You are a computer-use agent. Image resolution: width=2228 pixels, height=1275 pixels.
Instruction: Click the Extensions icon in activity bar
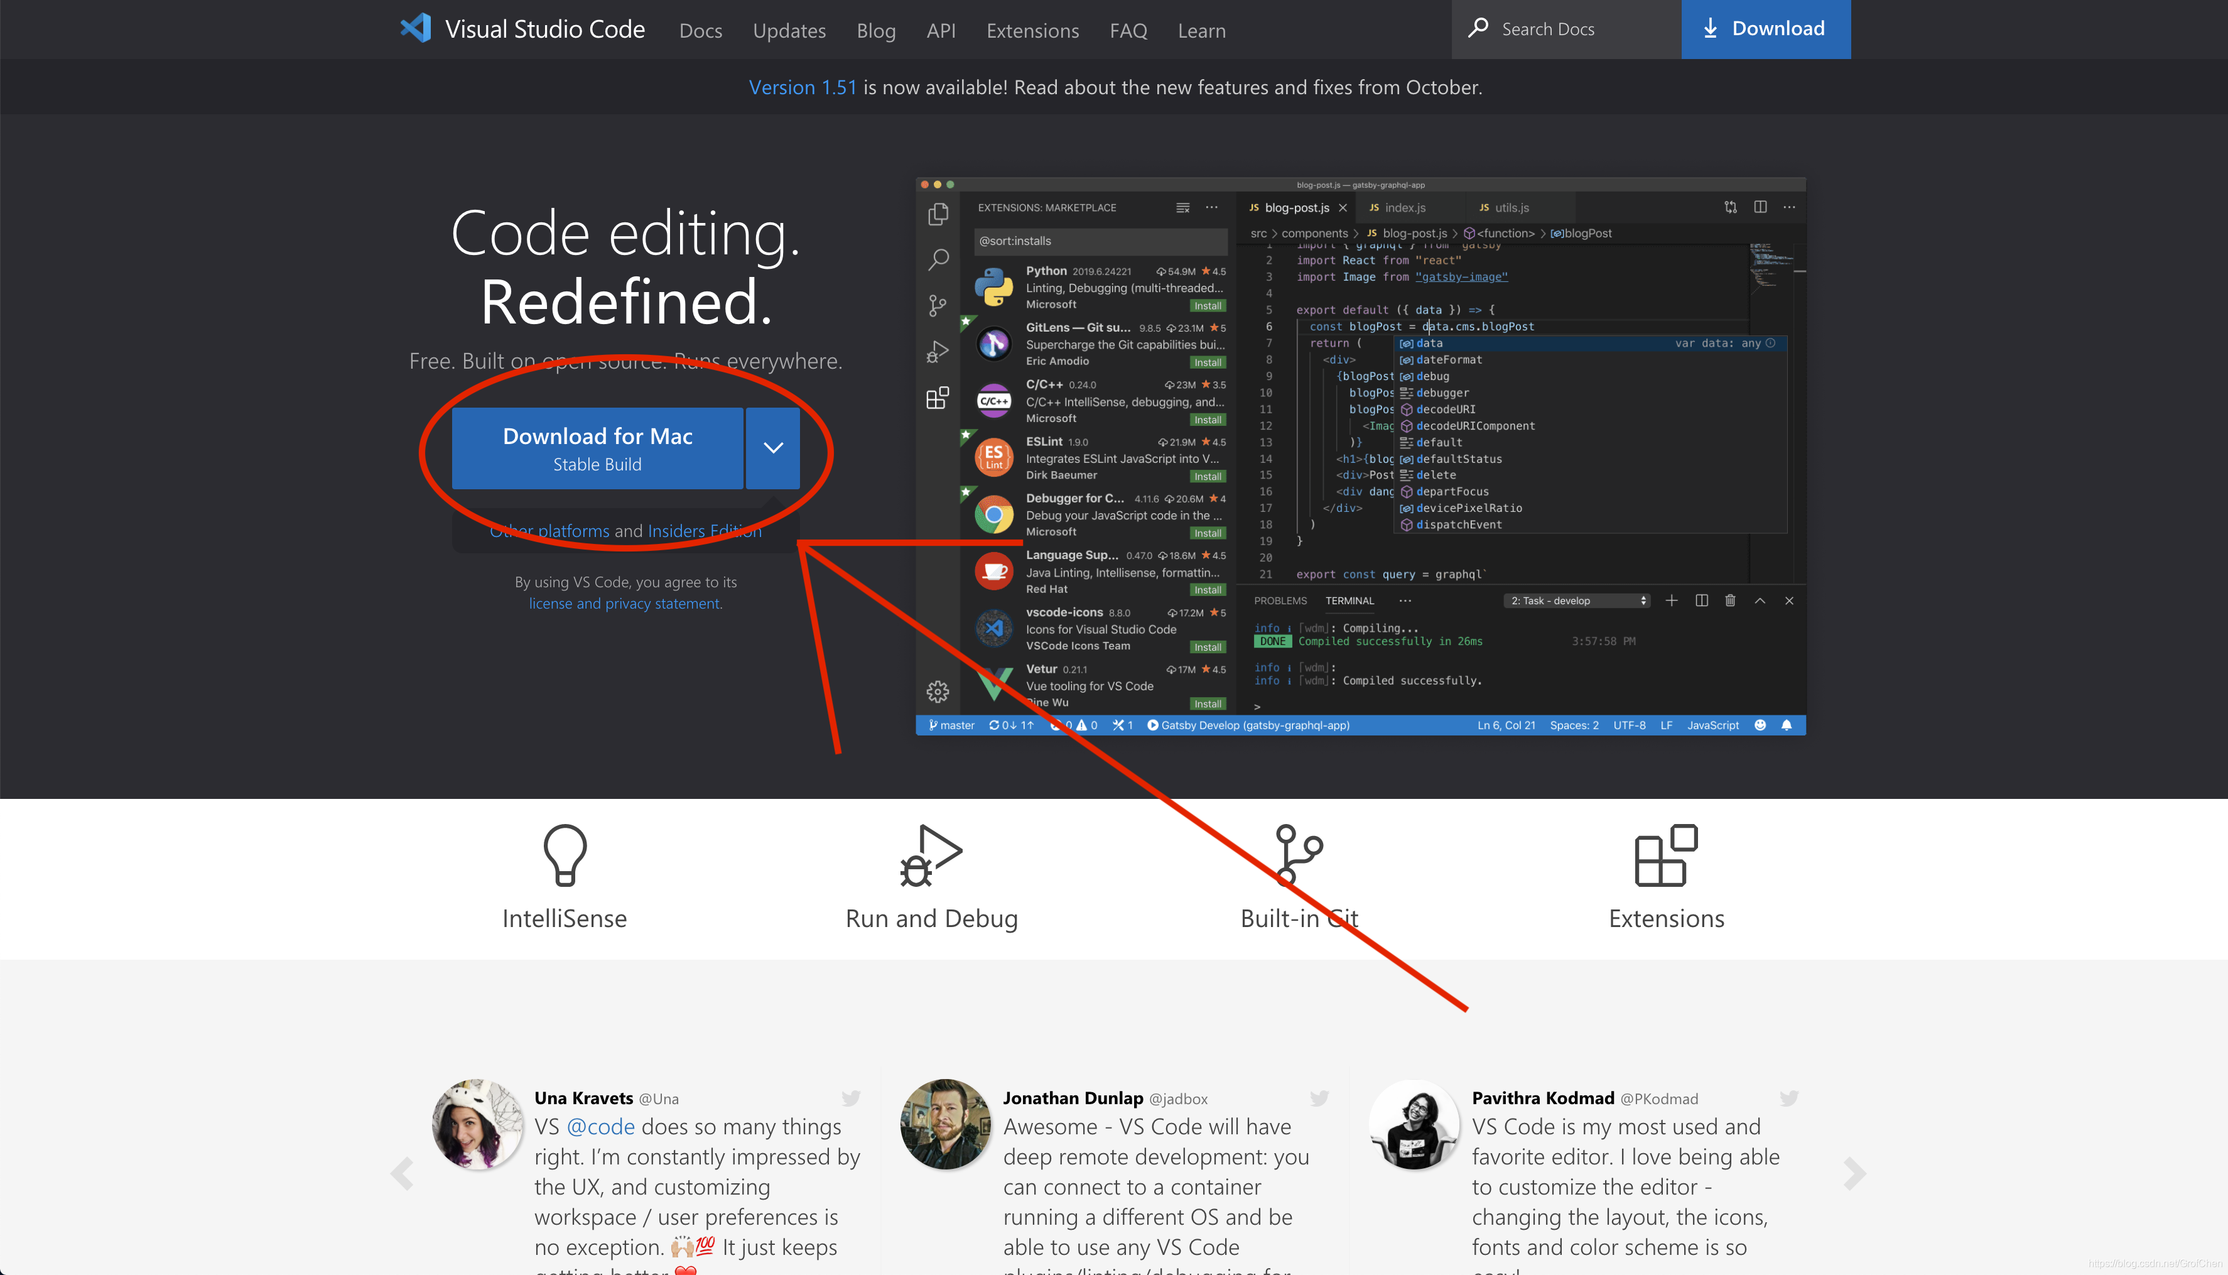click(x=938, y=398)
